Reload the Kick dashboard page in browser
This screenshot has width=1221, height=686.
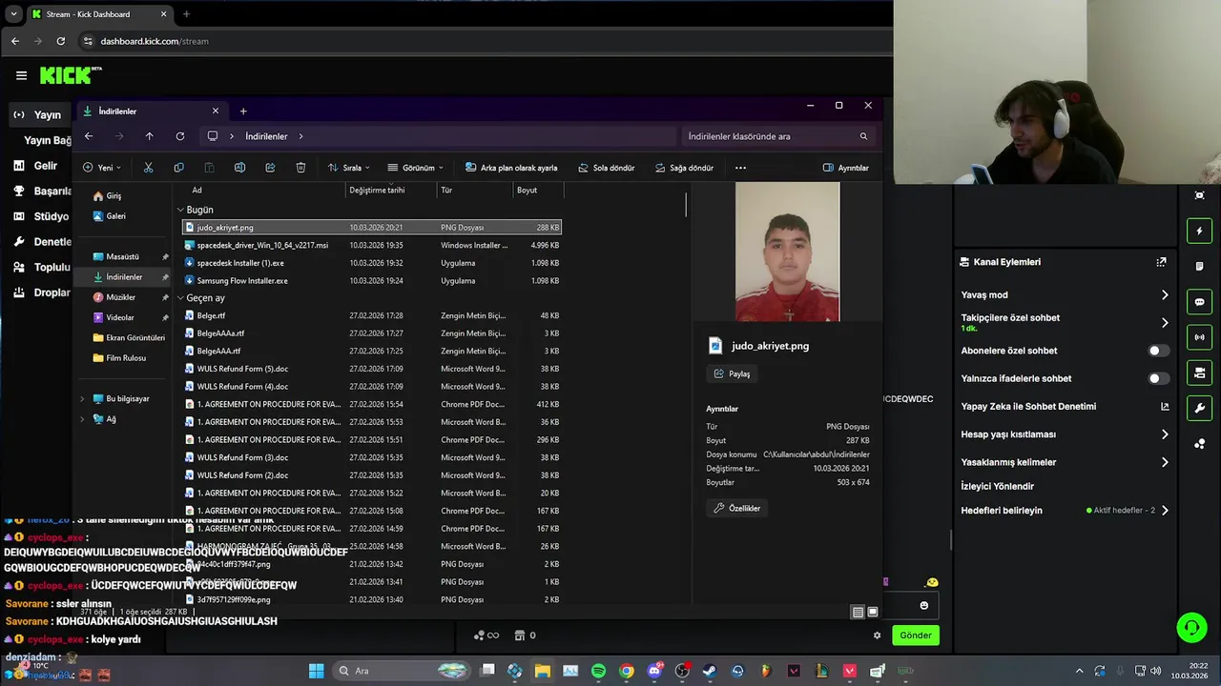tap(61, 41)
